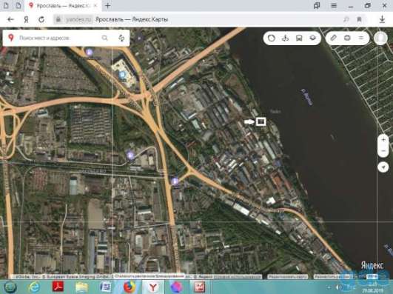Click the address bar page title text

point(132,19)
